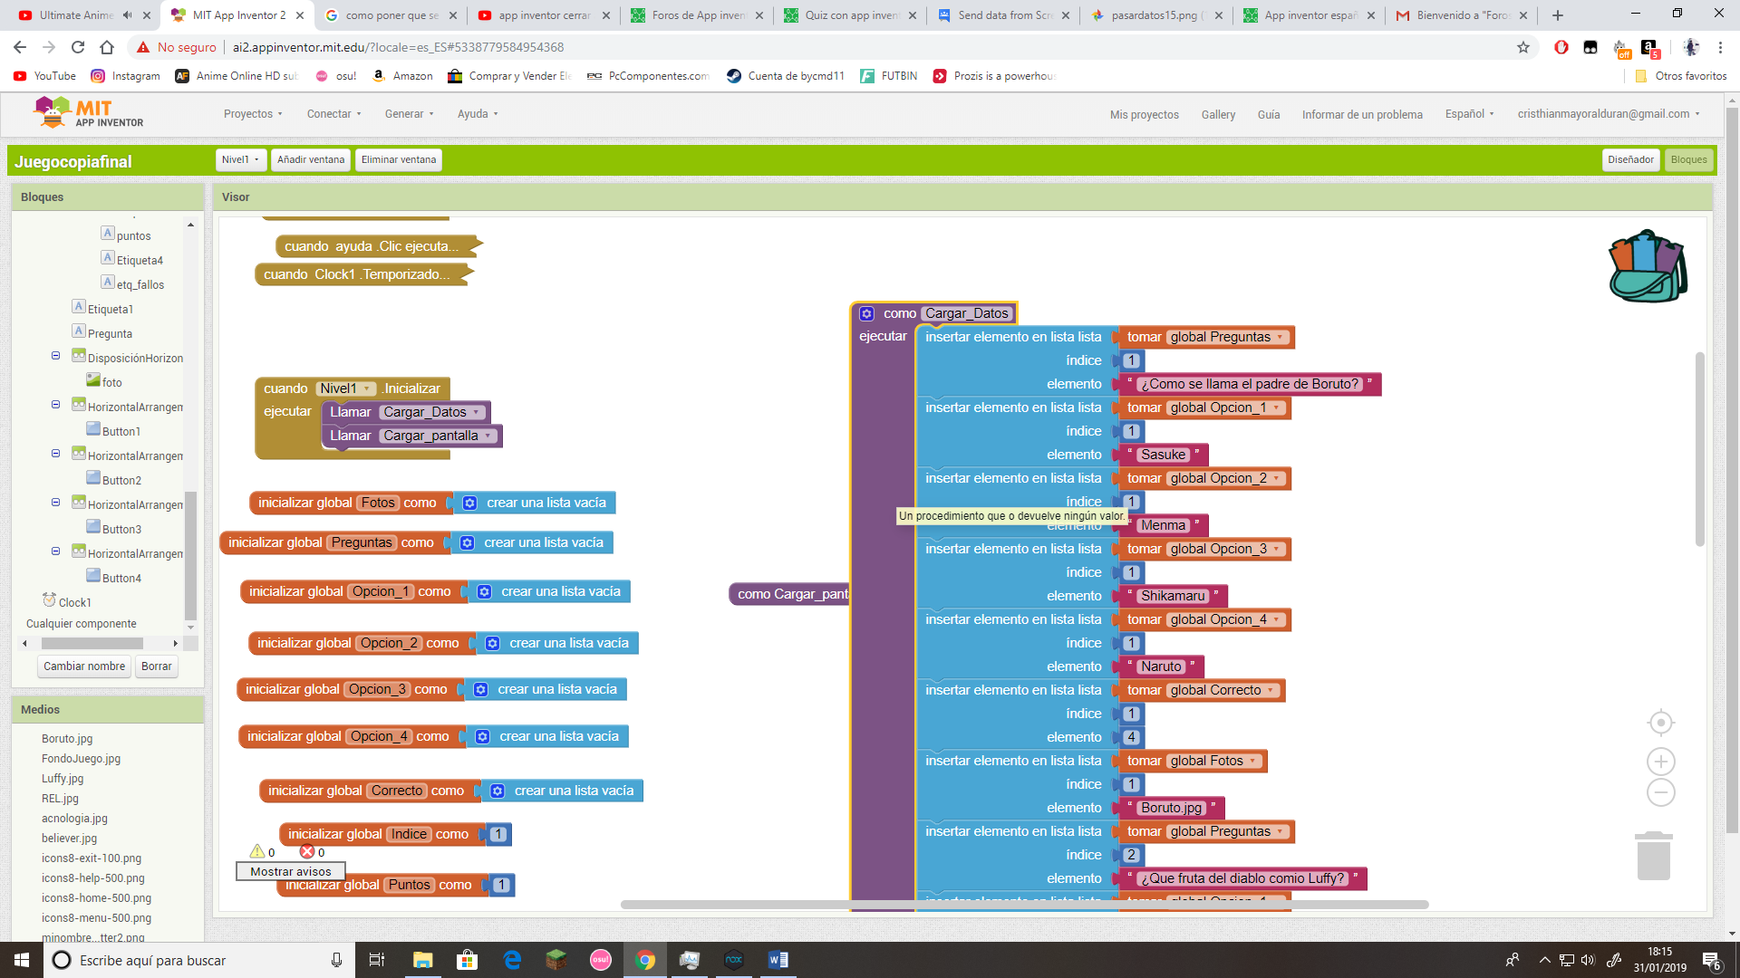Click the Mostrar avisos button

290,871
